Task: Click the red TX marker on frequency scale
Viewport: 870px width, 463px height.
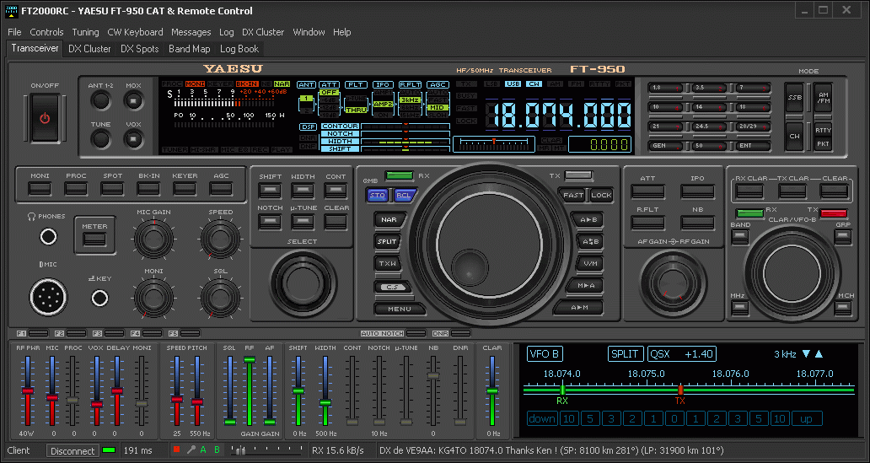Action: 680,390
